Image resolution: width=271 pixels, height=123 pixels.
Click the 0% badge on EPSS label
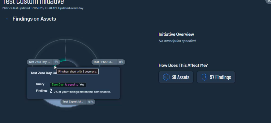(121, 62)
